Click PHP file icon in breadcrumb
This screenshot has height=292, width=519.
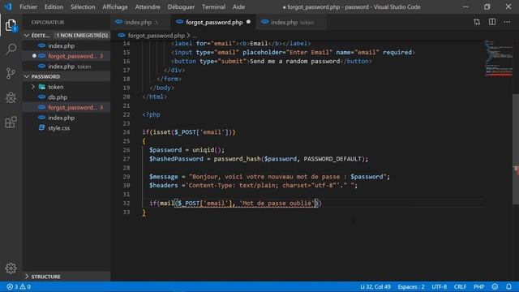pos(122,35)
